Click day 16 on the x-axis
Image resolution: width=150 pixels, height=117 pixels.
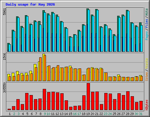[75, 114]
